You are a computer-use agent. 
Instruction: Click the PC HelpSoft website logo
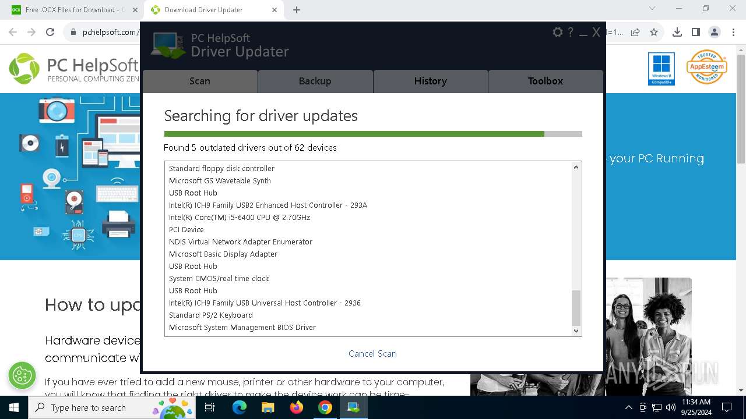[74, 68]
